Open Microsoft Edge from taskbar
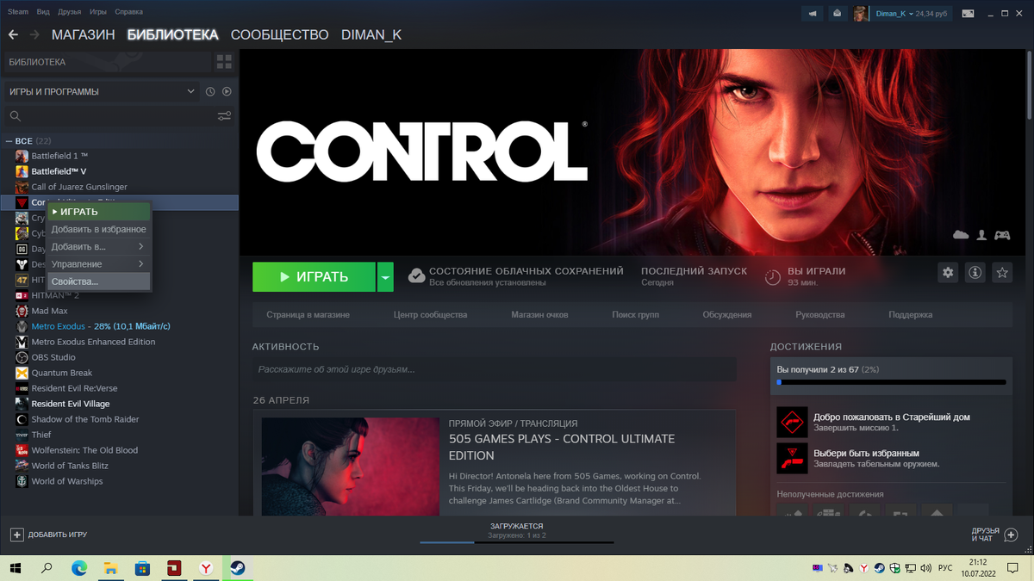Viewport: 1034px width, 581px height. (79, 568)
